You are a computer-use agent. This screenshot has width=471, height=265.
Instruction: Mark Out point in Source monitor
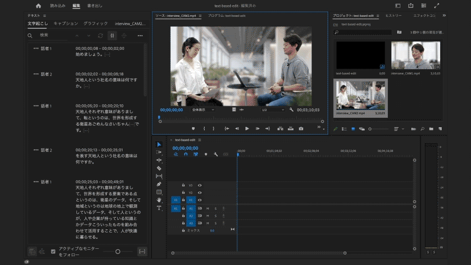[214, 129]
